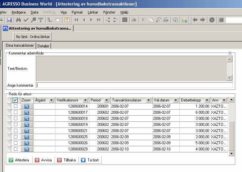
Task: Click the checkmark toolbar icon
Action: pyautogui.click(x=26, y=20)
